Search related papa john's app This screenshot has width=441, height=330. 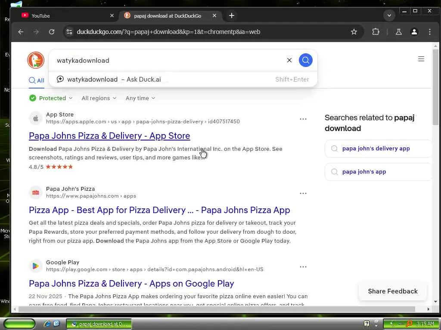coord(378,172)
